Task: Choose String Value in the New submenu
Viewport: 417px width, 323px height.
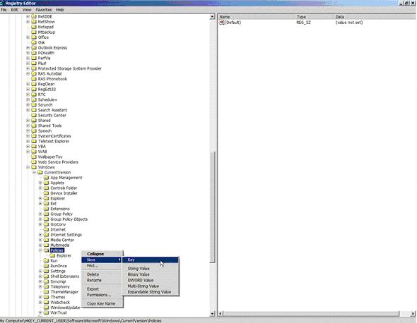Action: [151, 268]
